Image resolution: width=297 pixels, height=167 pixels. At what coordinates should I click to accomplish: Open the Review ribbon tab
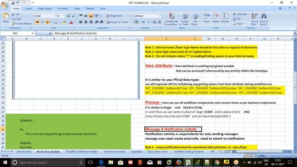[x=90, y=8]
